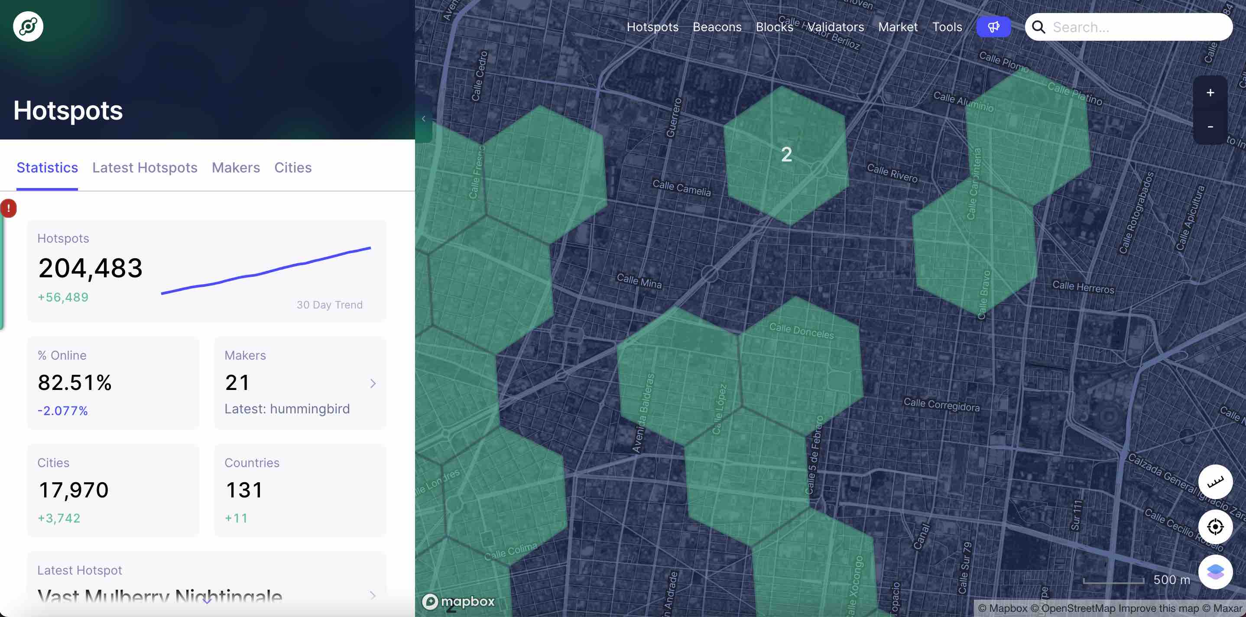The width and height of the screenshot is (1246, 617).
Task: Open the Makers tab
Action: coord(236,167)
